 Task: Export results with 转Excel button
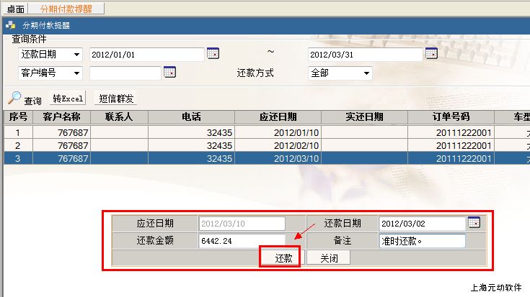point(69,99)
